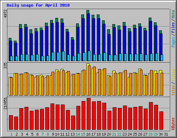177x138 pixels.
Task: Click the red KBytes bar for day 2
Action: 16,123
